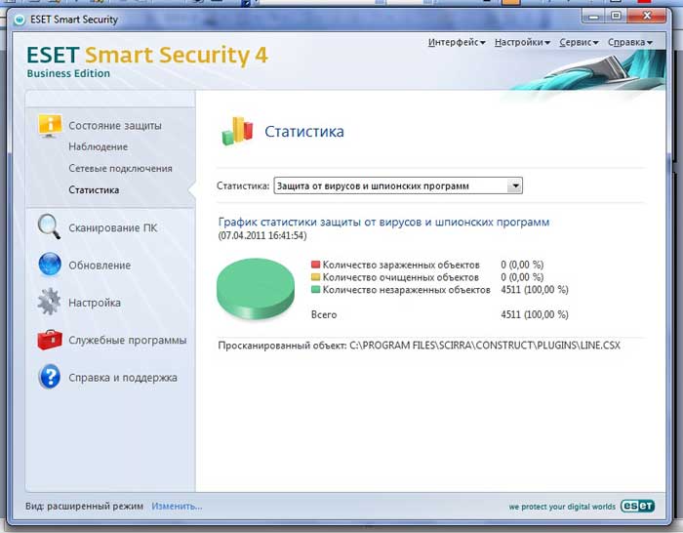Click the Состояние защиты monitor icon
This screenshot has width=683, height=533.
tap(50, 126)
